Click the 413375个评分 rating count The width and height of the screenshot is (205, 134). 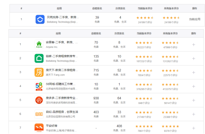point(171,89)
